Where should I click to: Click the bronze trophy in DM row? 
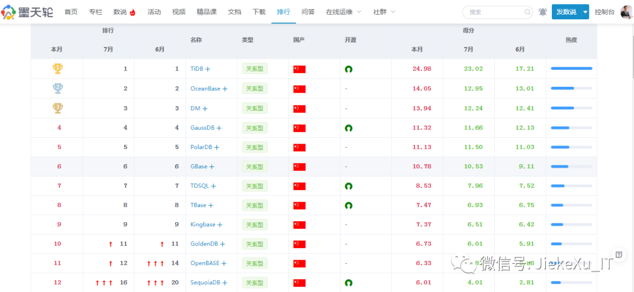[58, 108]
